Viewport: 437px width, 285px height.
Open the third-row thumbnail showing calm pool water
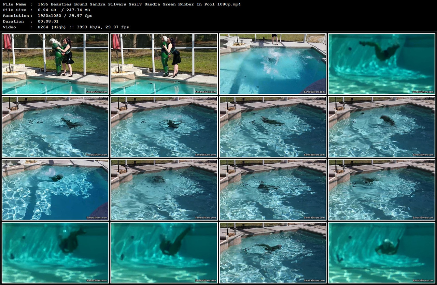tap(163, 190)
